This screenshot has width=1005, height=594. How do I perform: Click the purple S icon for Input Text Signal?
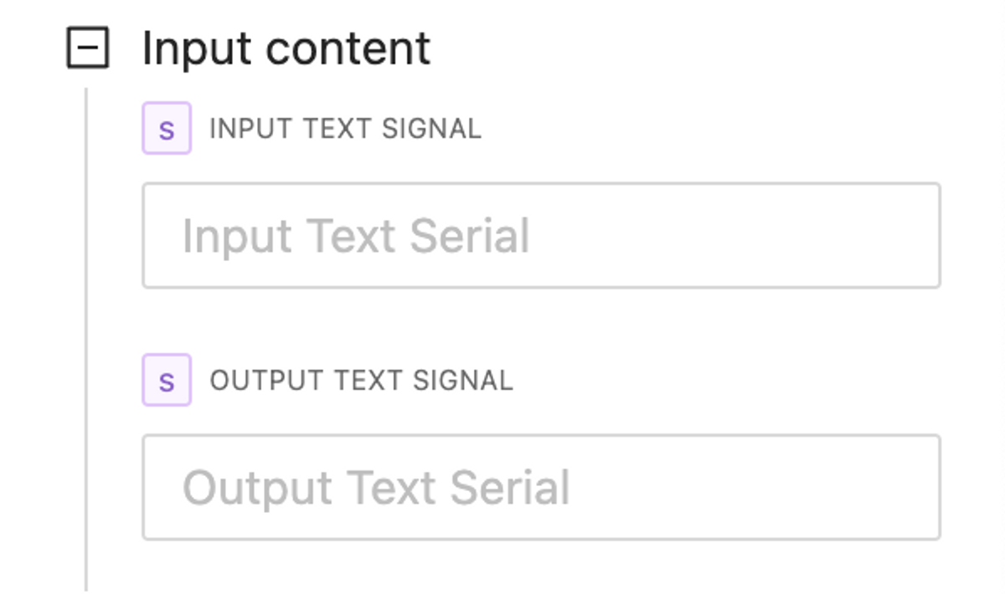coord(167,129)
